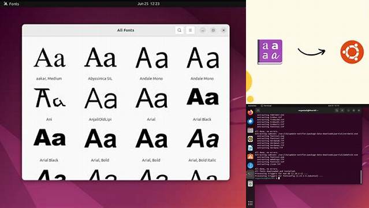Show Applications grid at dock bottom
369x208 pixels.
pyautogui.click(x=251, y=203)
